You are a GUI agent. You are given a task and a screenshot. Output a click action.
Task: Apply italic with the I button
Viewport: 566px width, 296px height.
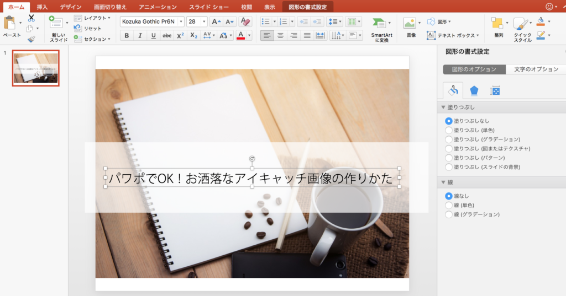tap(140, 36)
